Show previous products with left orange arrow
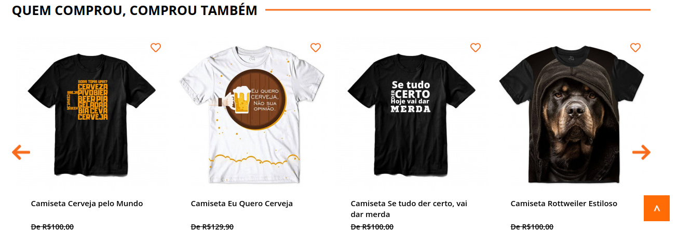 click(x=21, y=152)
